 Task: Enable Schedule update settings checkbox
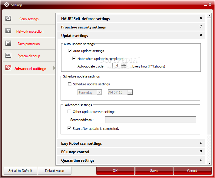point(70,84)
